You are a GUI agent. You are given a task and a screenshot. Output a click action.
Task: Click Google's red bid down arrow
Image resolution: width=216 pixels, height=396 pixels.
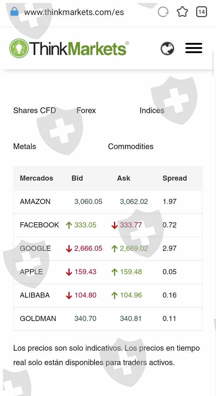(x=69, y=248)
